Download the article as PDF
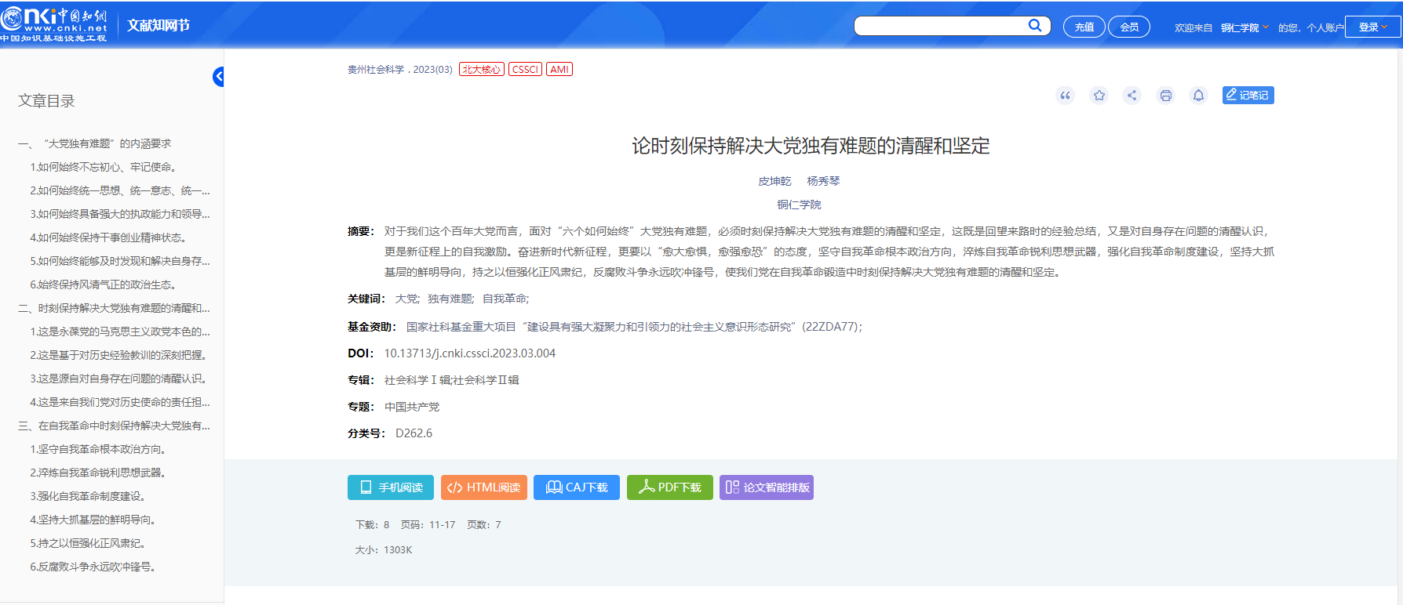Screen dimensions: 1403x605 (669, 487)
